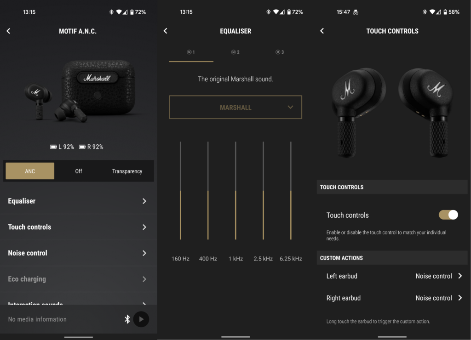471x340 pixels.
Task: Open the MARSHALL preset dropdown
Action: 235,107
